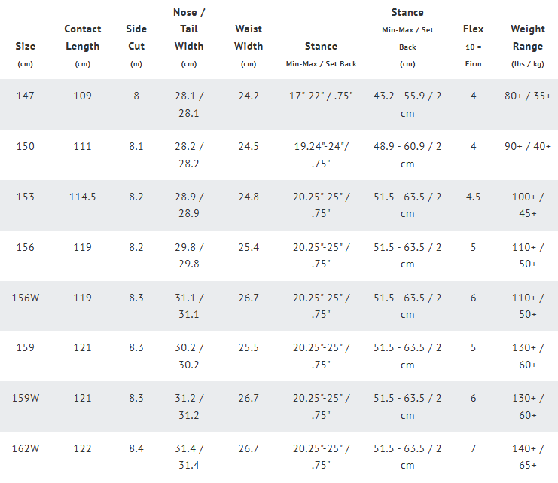Select the 48.9 - 60.9 stance cell
Screen dimensions: 558x483
pos(407,155)
